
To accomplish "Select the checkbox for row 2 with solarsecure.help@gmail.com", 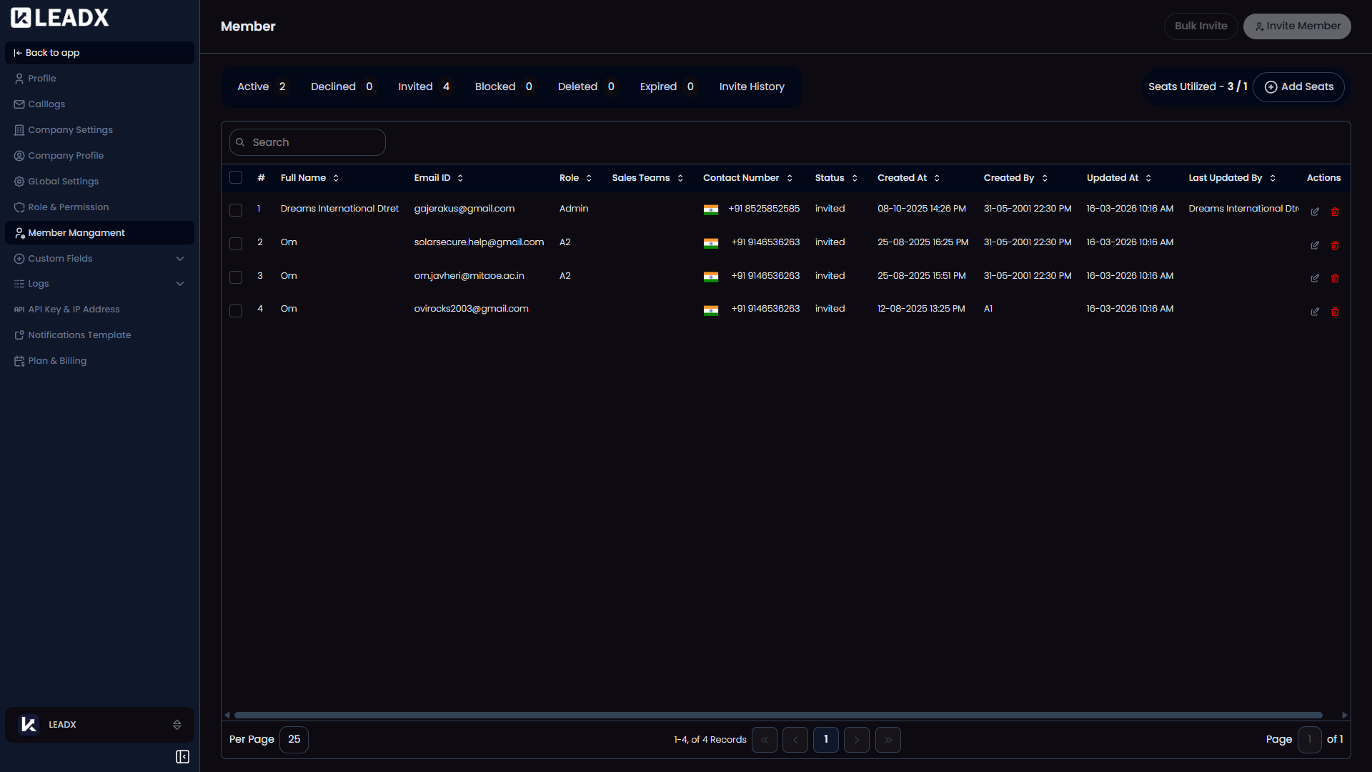I will coord(236,243).
